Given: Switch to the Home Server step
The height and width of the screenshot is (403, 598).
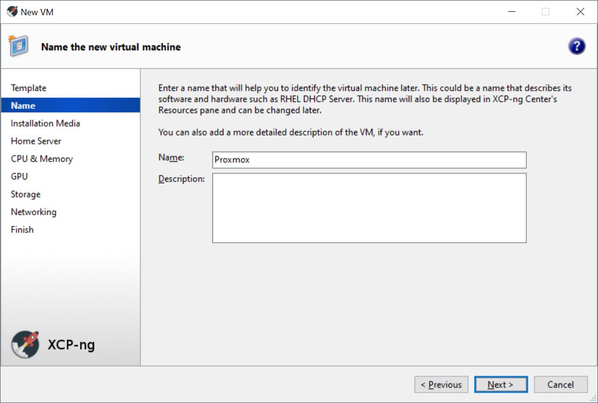Looking at the screenshot, I should tap(36, 141).
